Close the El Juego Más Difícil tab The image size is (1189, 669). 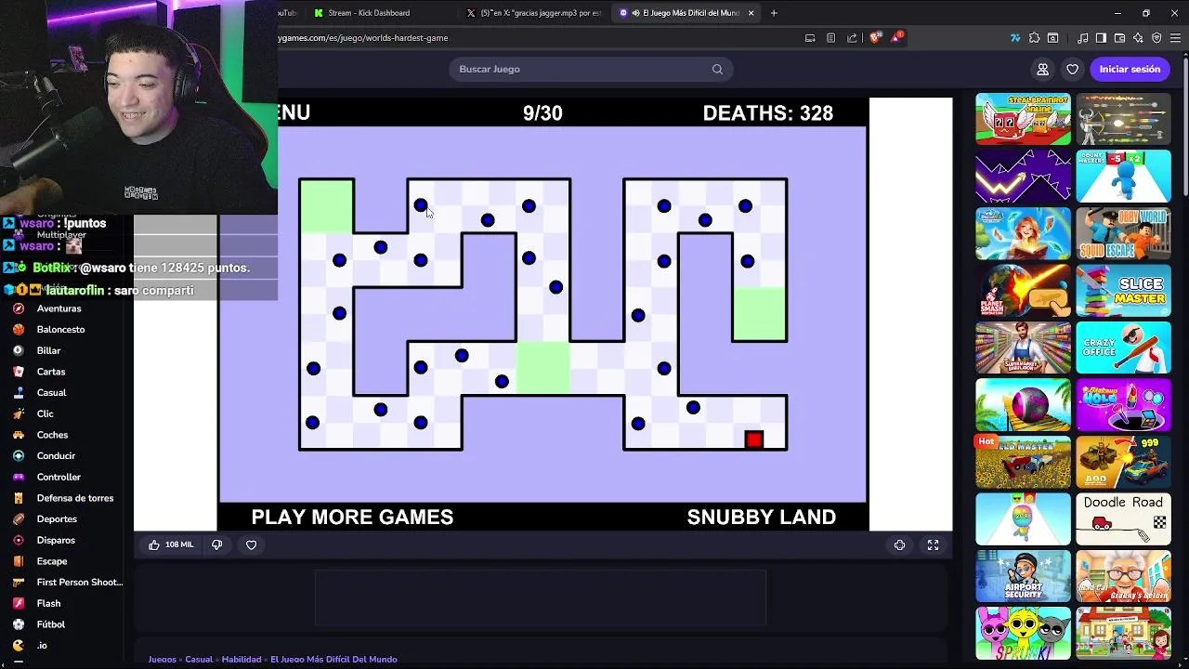[751, 13]
